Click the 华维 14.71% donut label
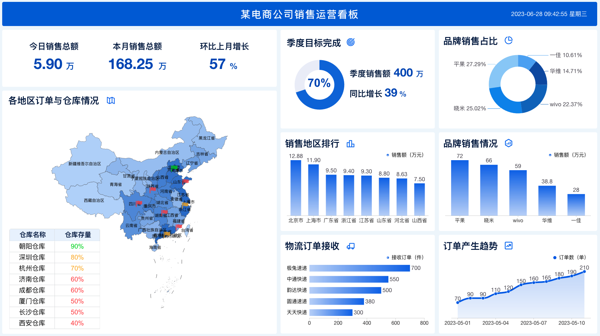600x336 pixels. tap(566, 71)
